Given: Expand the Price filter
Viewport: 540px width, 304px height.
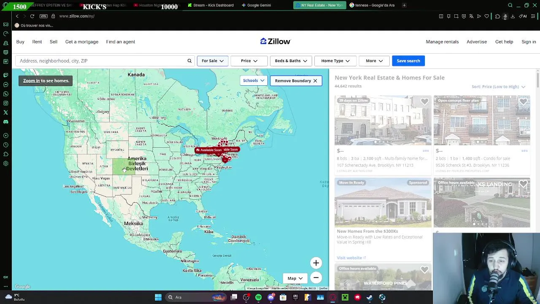Looking at the screenshot, I should [x=249, y=61].
